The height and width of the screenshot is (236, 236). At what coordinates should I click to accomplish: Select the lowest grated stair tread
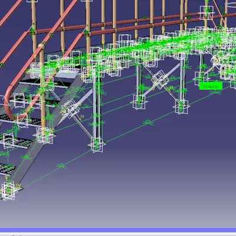(7, 170)
